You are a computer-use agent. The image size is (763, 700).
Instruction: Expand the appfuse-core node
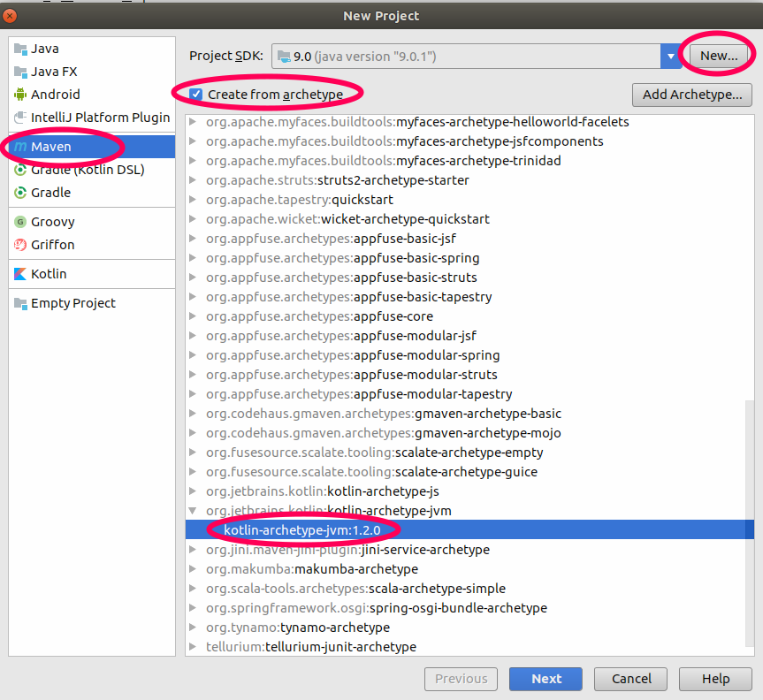[193, 316]
